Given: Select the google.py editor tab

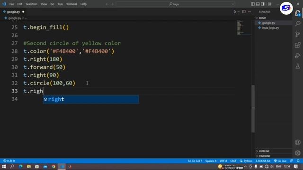Looking at the screenshot, I should coord(14,12).
